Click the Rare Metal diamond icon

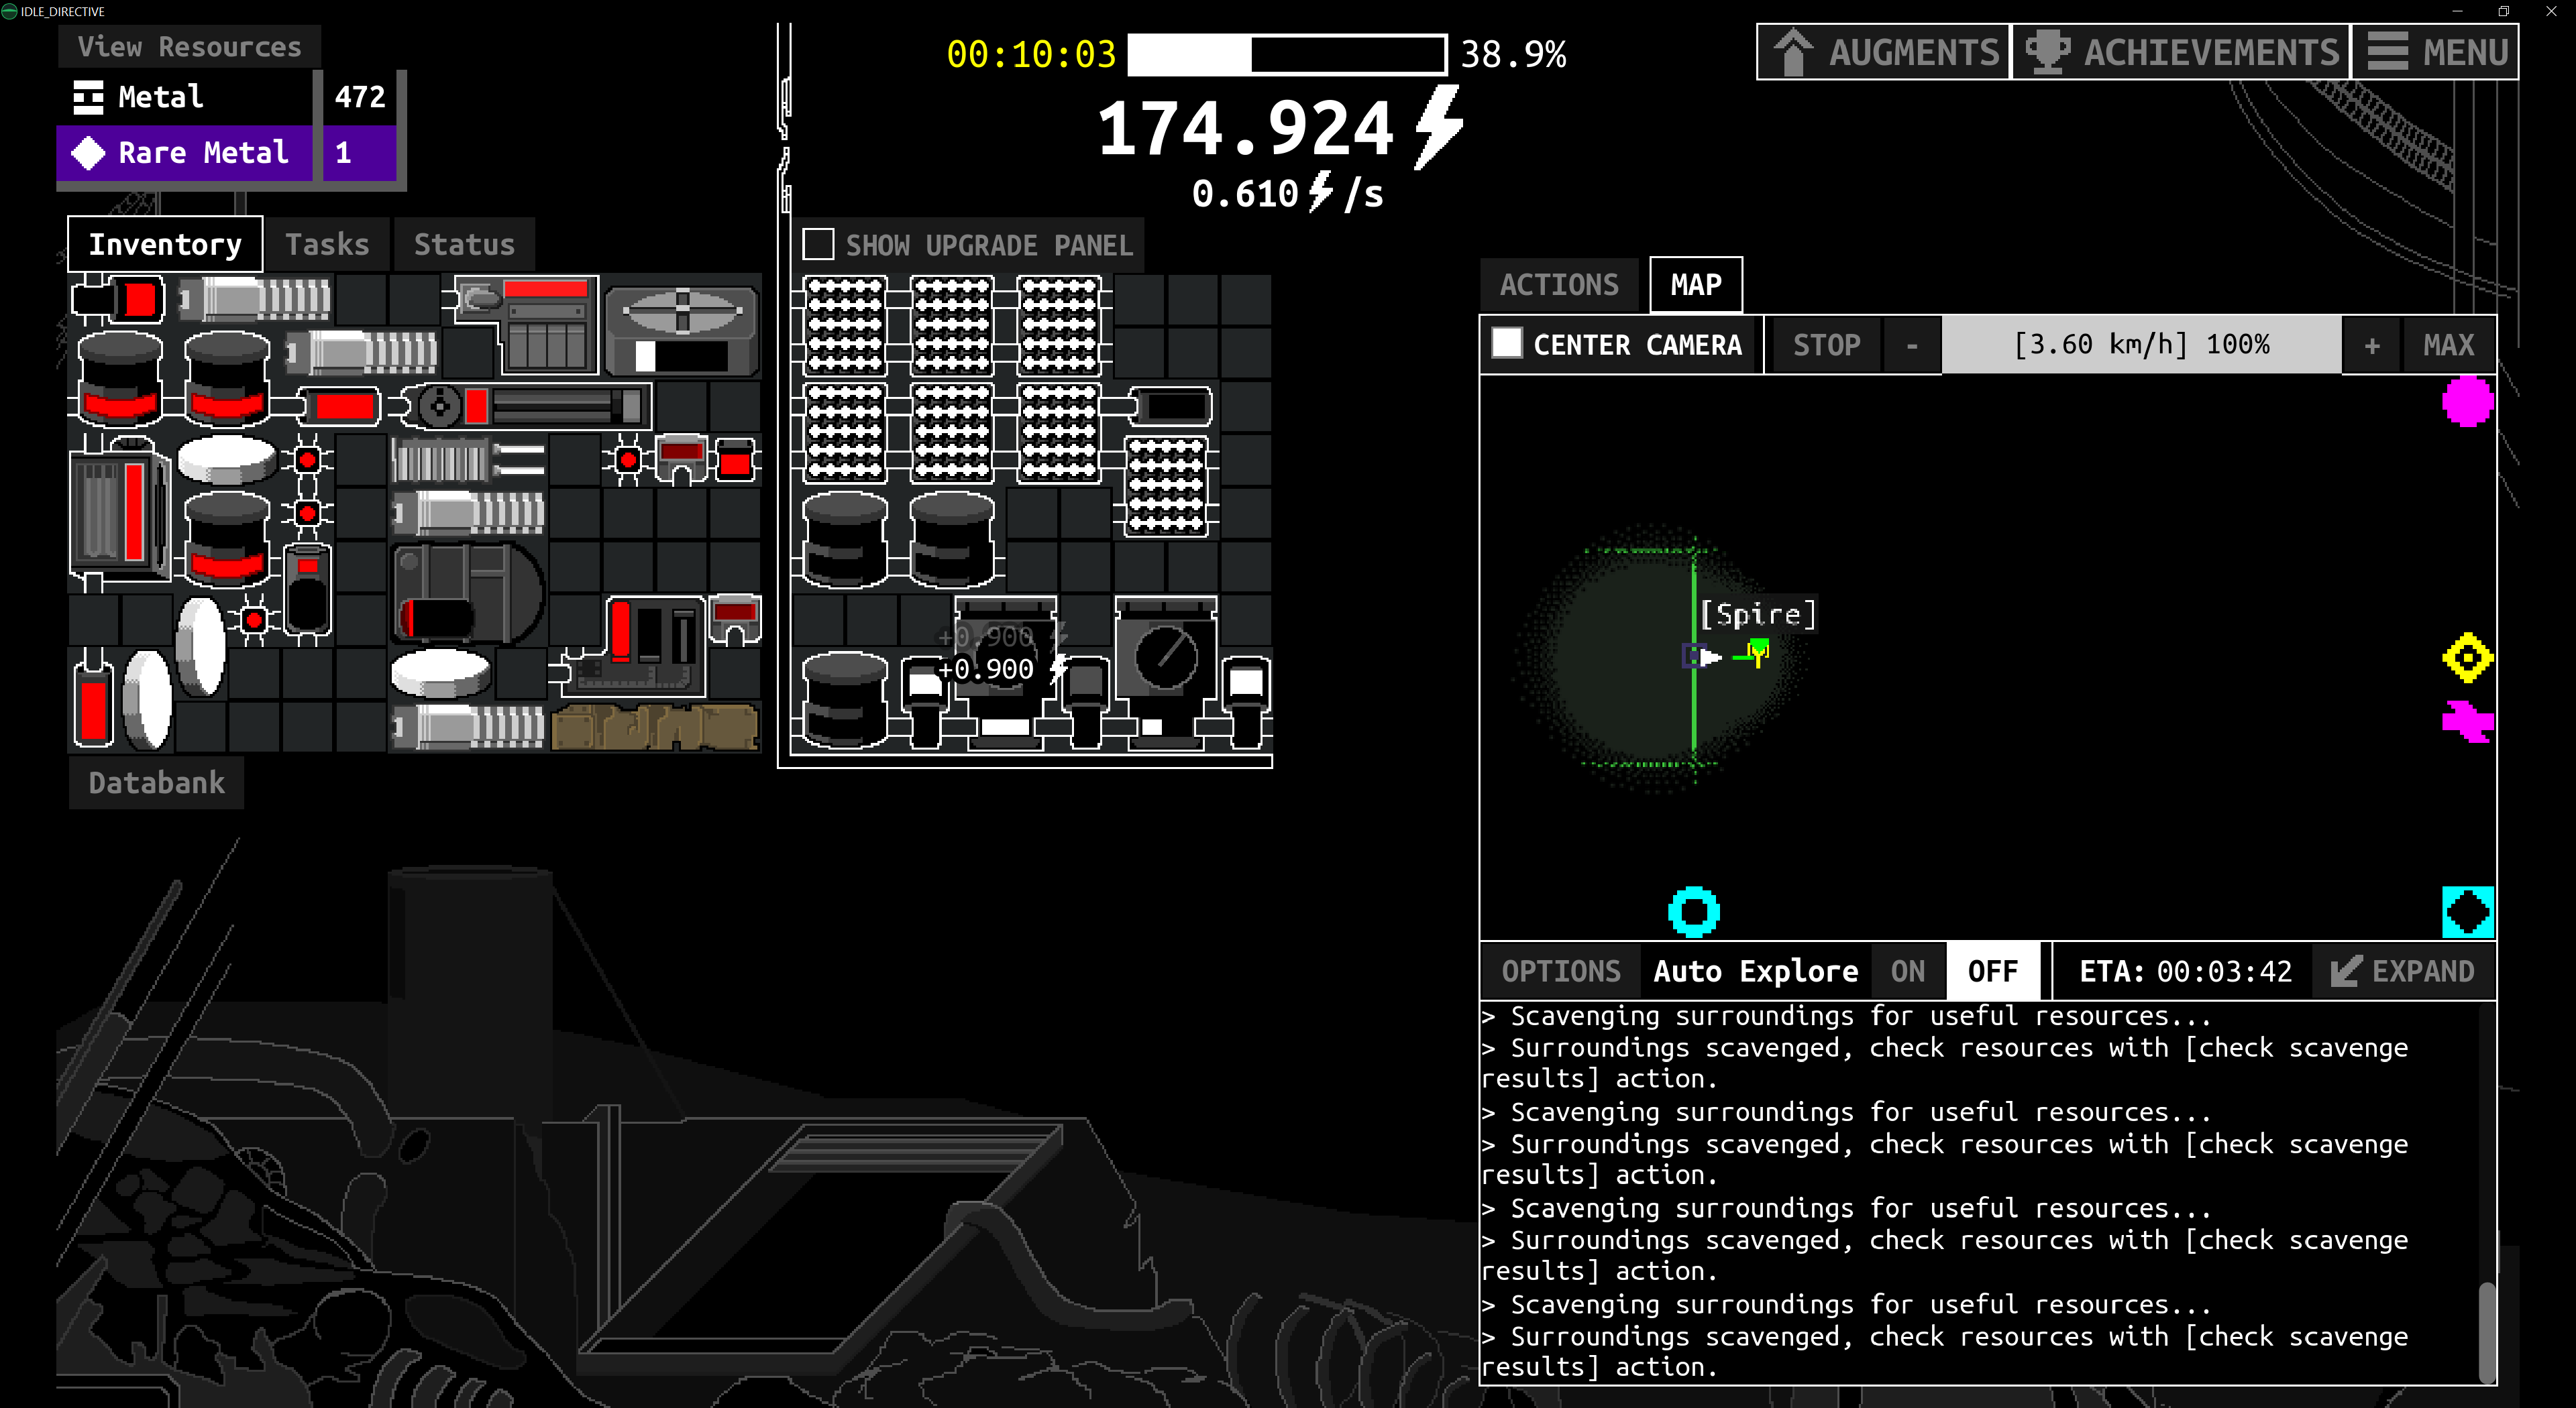[x=88, y=153]
